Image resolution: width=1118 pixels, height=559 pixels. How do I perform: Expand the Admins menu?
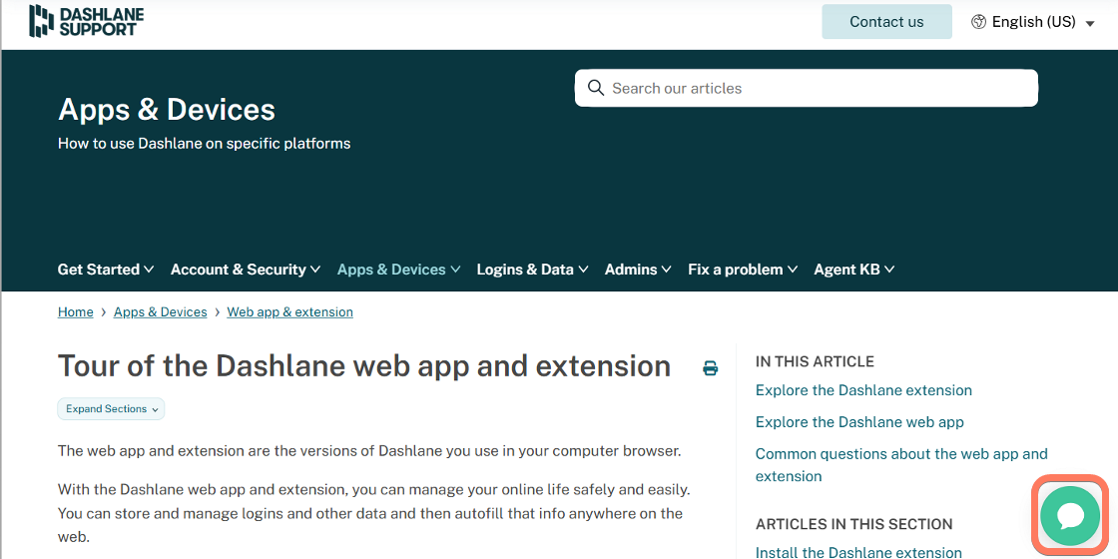point(638,270)
